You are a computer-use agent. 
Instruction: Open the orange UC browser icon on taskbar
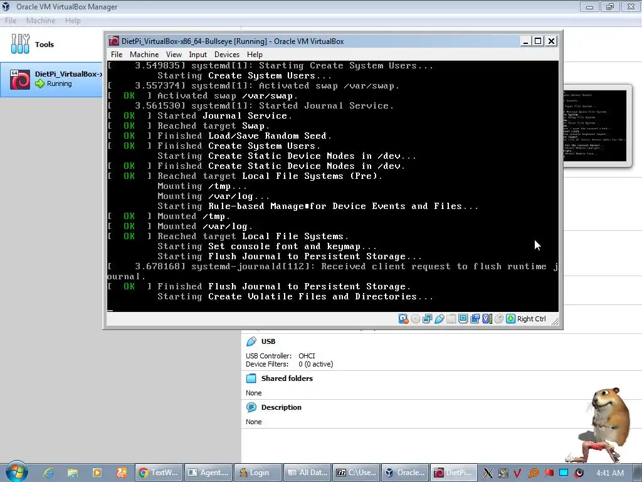click(x=122, y=473)
